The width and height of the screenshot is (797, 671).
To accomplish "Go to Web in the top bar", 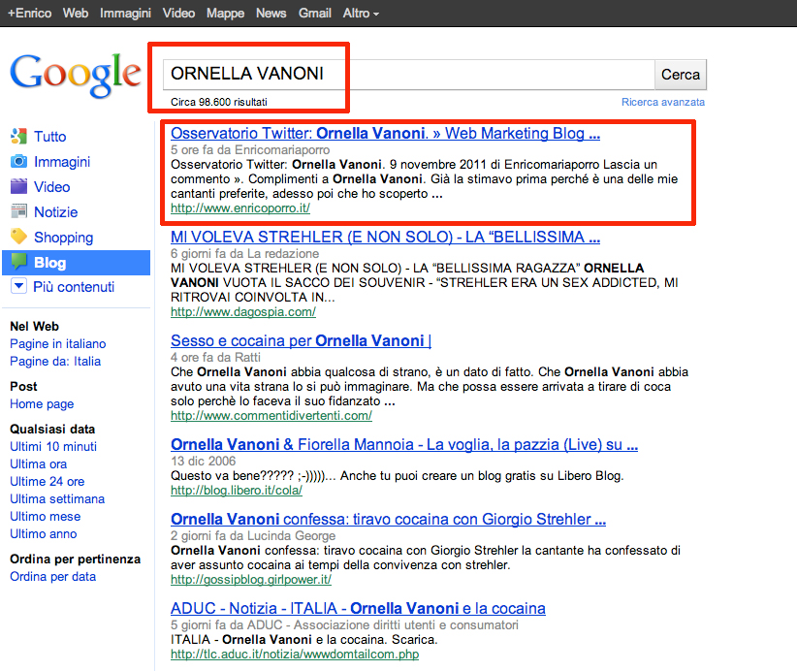I will coord(76,14).
